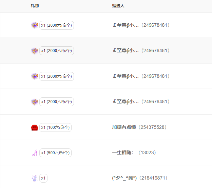
Task: Click the ID number (218416871)
Action: (x=153, y=178)
